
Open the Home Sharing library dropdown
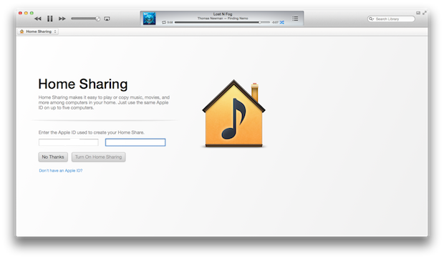click(38, 31)
